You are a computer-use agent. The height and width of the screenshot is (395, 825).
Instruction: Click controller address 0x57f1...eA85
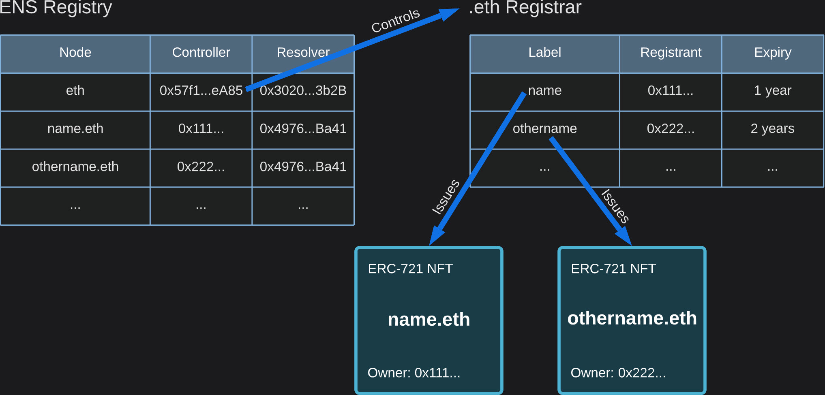(x=201, y=91)
